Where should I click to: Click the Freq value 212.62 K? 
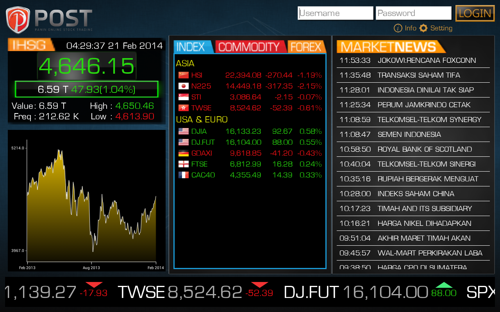[59, 116]
